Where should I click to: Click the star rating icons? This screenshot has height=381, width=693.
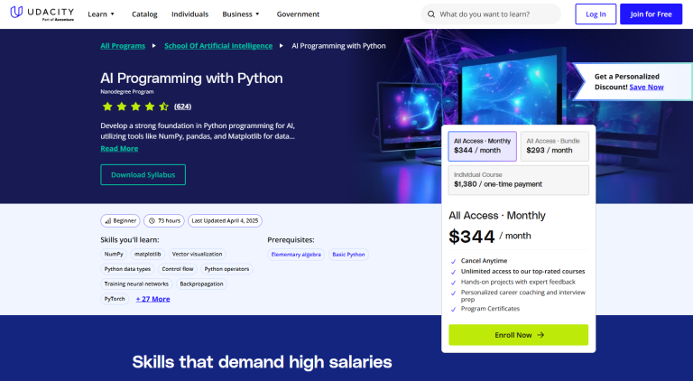pyautogui.click(x=135, y=106)
